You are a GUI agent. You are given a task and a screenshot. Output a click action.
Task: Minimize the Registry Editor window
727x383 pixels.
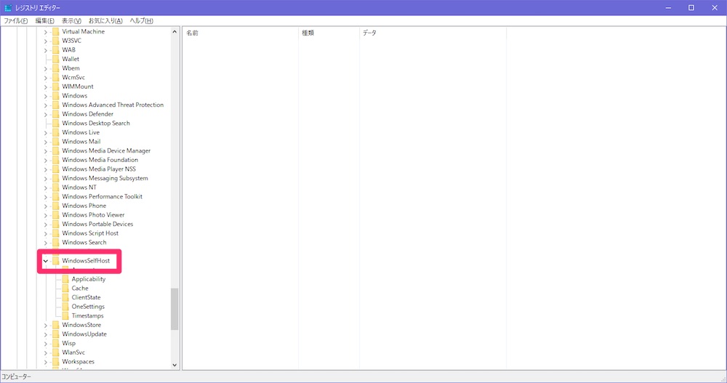click(x=668, y=8)
